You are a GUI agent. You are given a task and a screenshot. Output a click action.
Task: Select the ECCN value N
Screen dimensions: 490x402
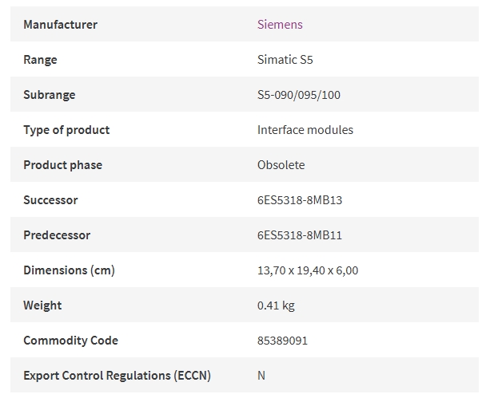tap(261, 375)
